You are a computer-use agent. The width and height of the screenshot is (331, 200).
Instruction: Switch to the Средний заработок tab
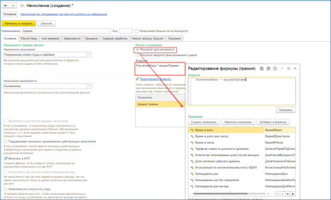(x=115, y=38)
